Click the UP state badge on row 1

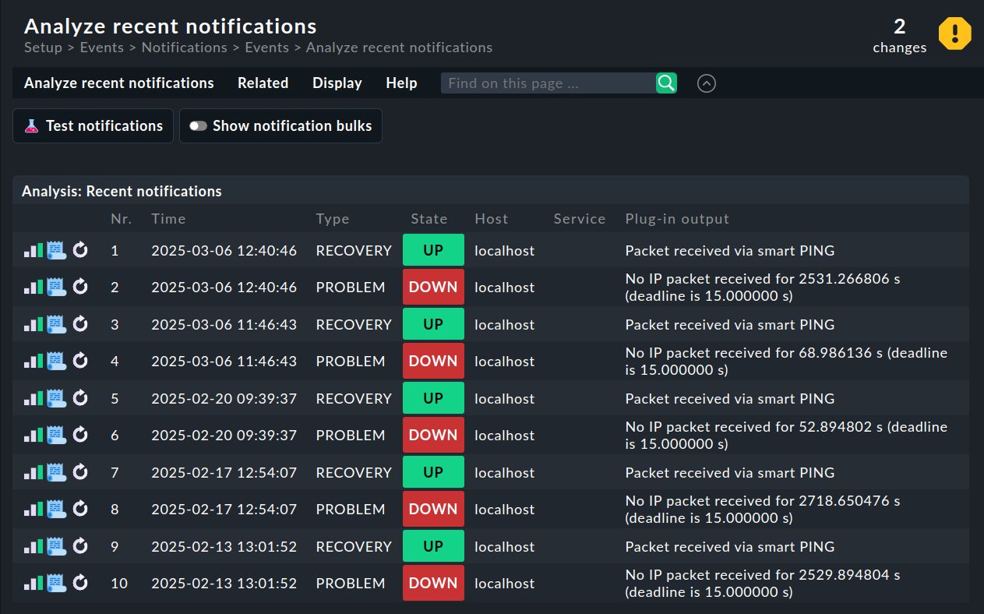pos(433,250)
